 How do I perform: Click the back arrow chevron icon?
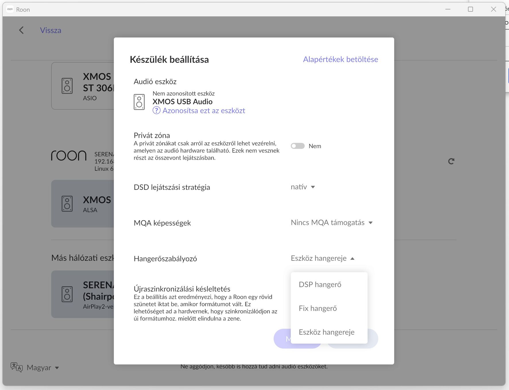click(21, 30)
